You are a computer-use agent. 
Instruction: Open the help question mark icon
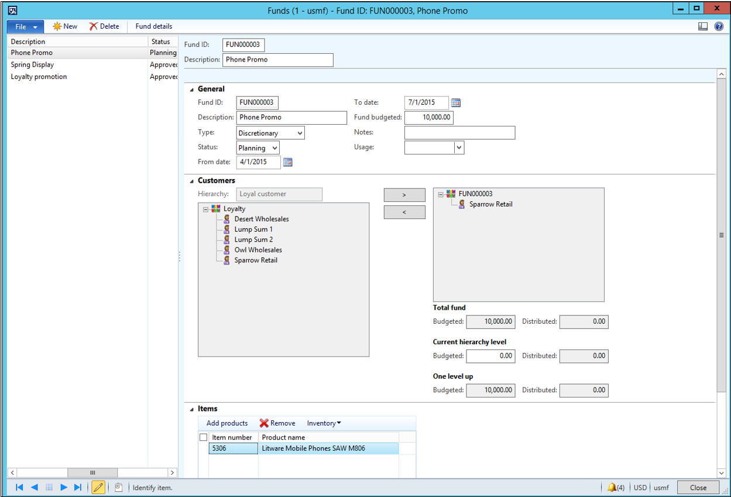pyautogui.click(x=719, y=26)
